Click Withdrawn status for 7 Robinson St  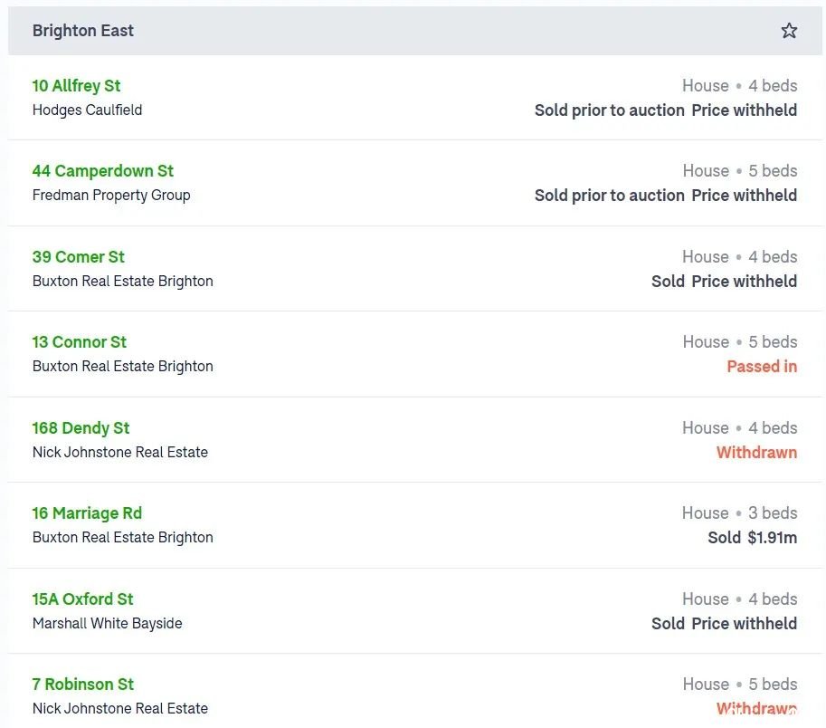point(756,708)
